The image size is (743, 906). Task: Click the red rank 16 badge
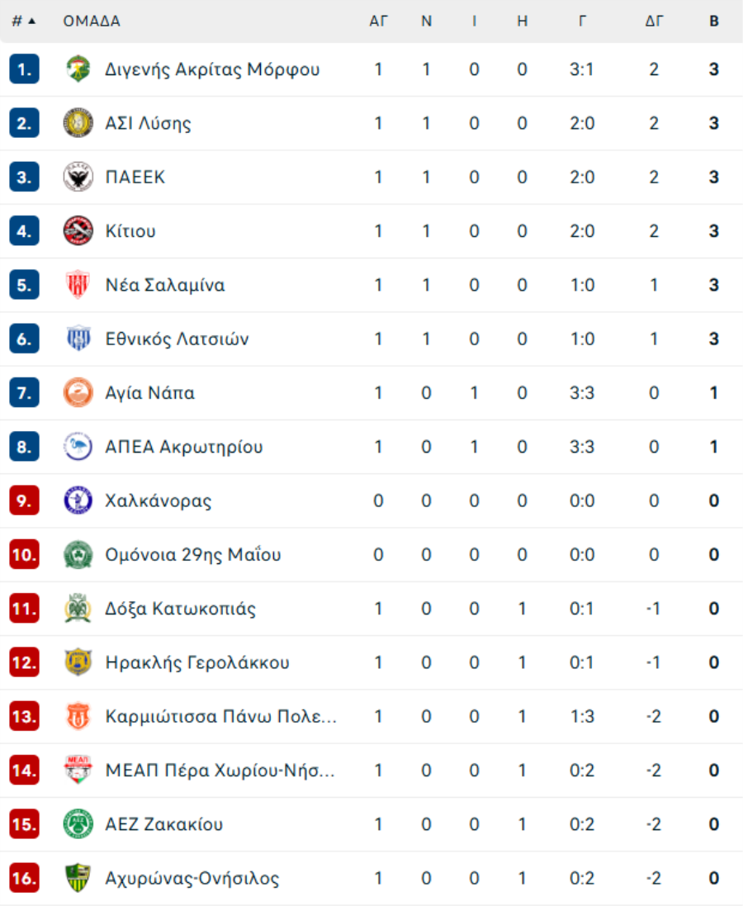tap(24, 878)
